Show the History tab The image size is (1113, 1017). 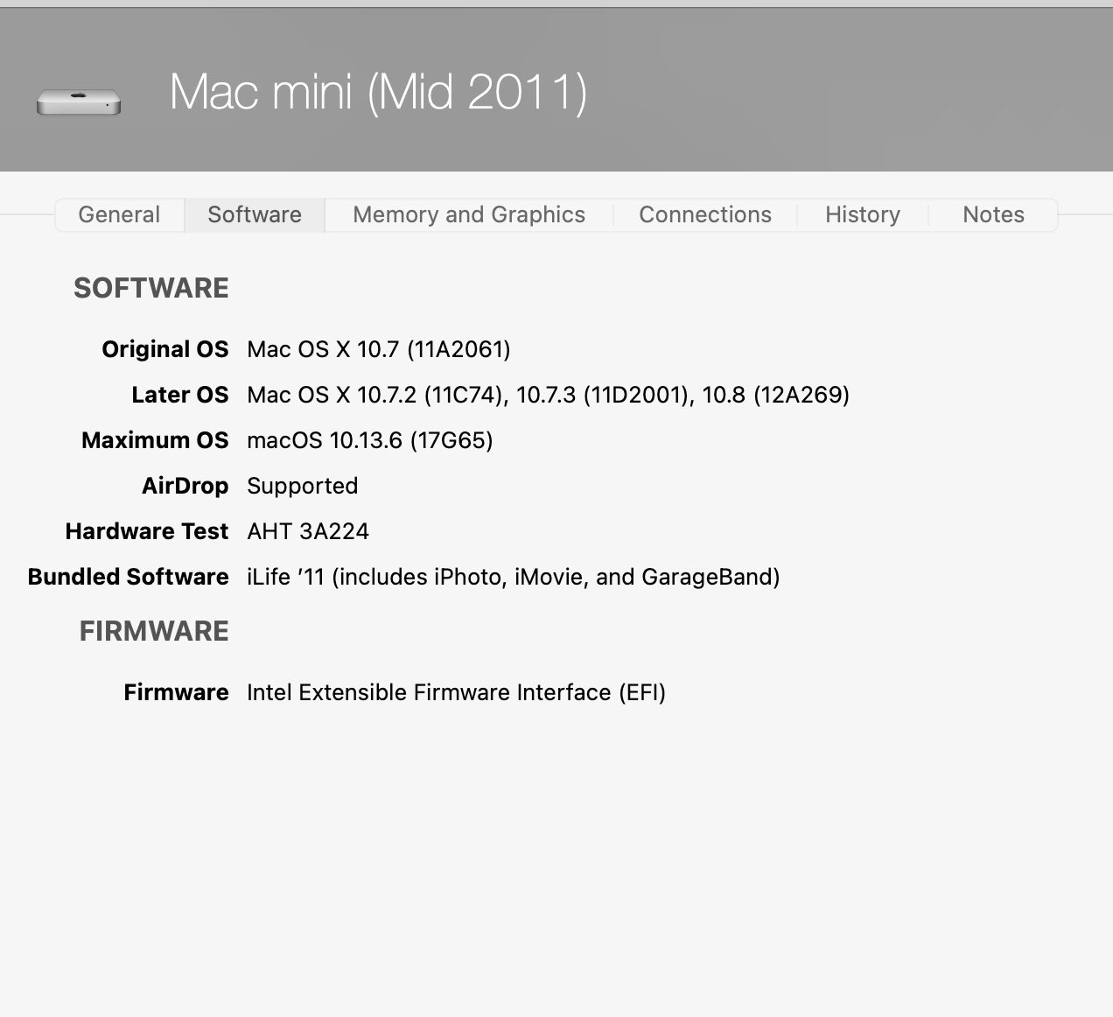pos(863,214)
